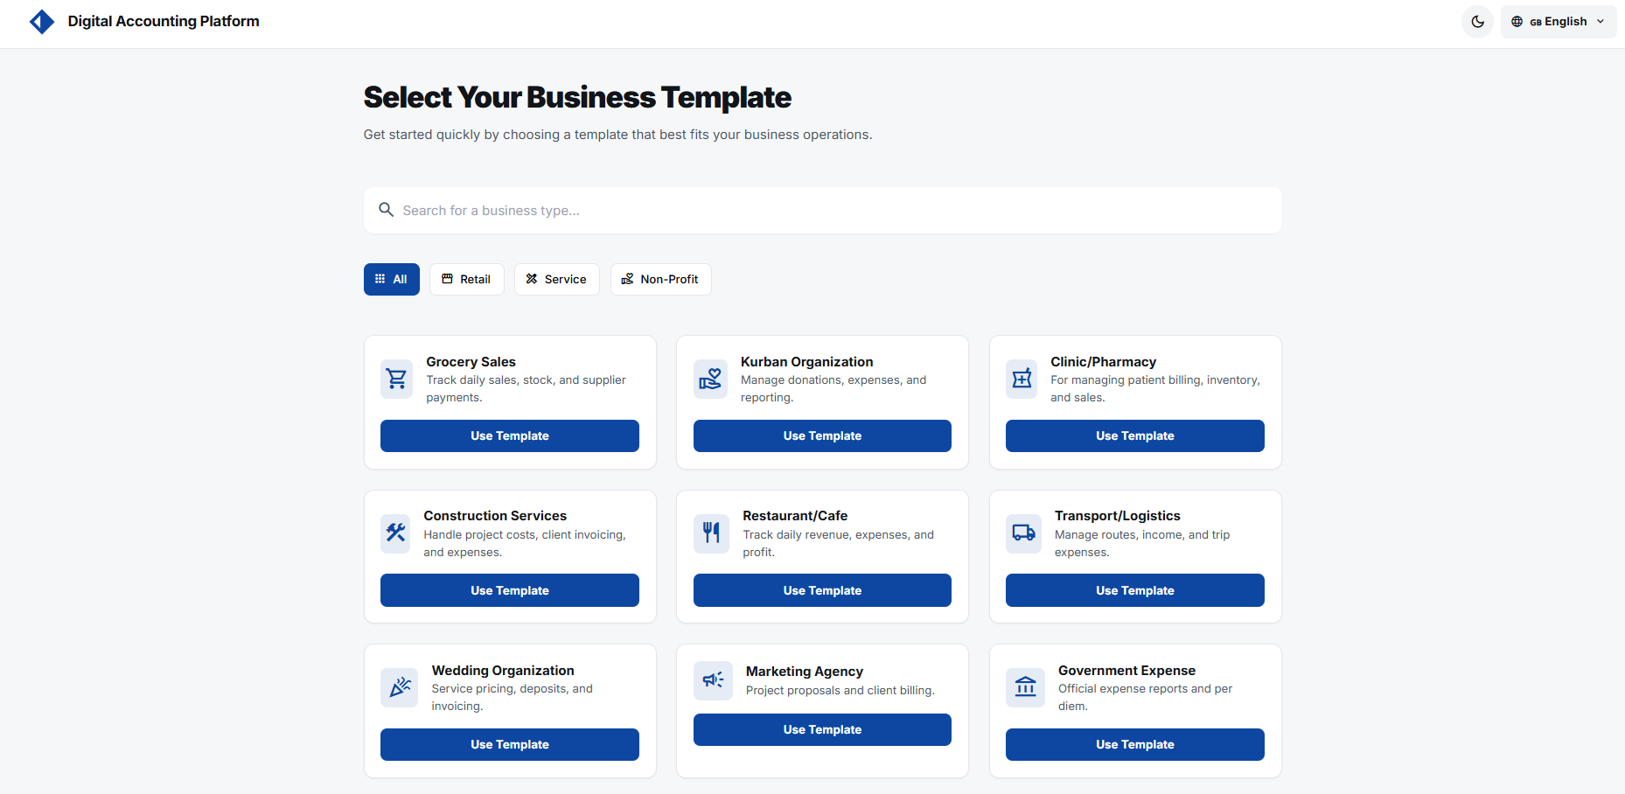Use the Grocery Sales template

(509, 435)
